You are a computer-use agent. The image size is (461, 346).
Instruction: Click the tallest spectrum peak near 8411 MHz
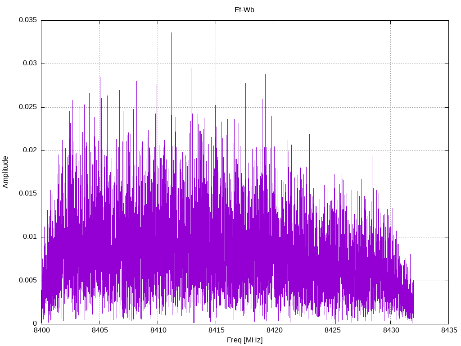[172, 33]
